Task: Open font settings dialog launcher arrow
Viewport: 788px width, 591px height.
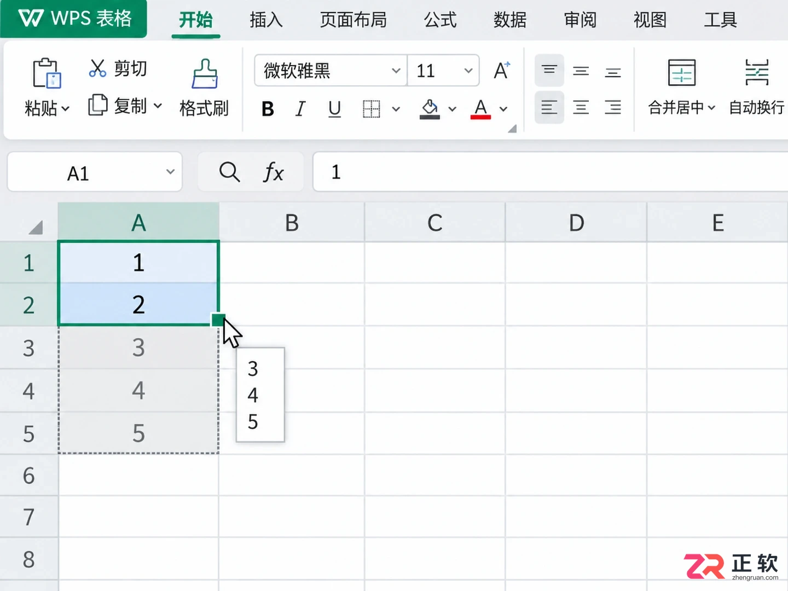Action: pos(512,129)
